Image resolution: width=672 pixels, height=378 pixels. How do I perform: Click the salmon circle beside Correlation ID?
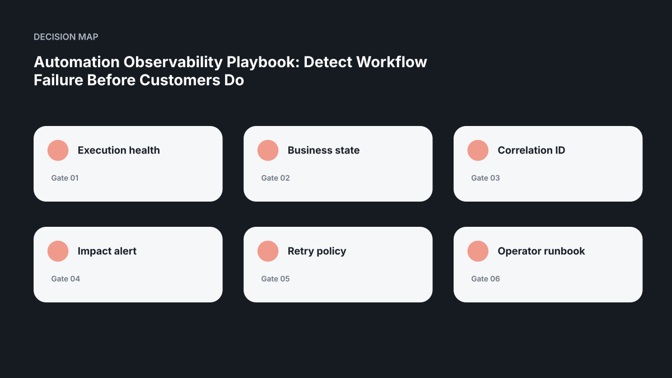(478, 150)
